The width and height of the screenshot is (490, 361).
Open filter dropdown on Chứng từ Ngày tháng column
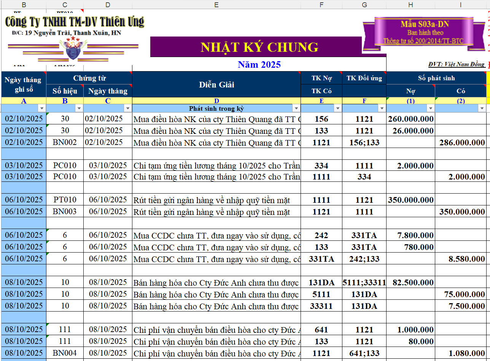point(127,108)
